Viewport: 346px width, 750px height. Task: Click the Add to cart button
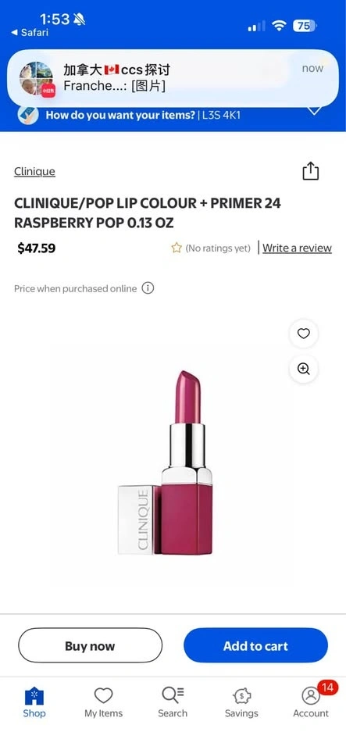coord(255,646)
